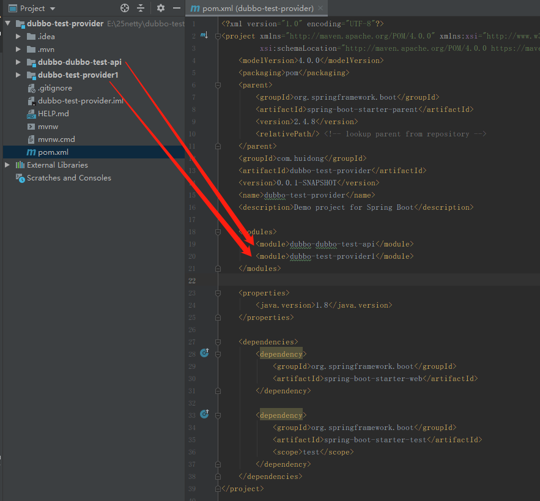The width and height of the screenshot is (540, 501).
Task: Click module dubbo-dubbo-test-api text on line 19
Action: [332, 244]
